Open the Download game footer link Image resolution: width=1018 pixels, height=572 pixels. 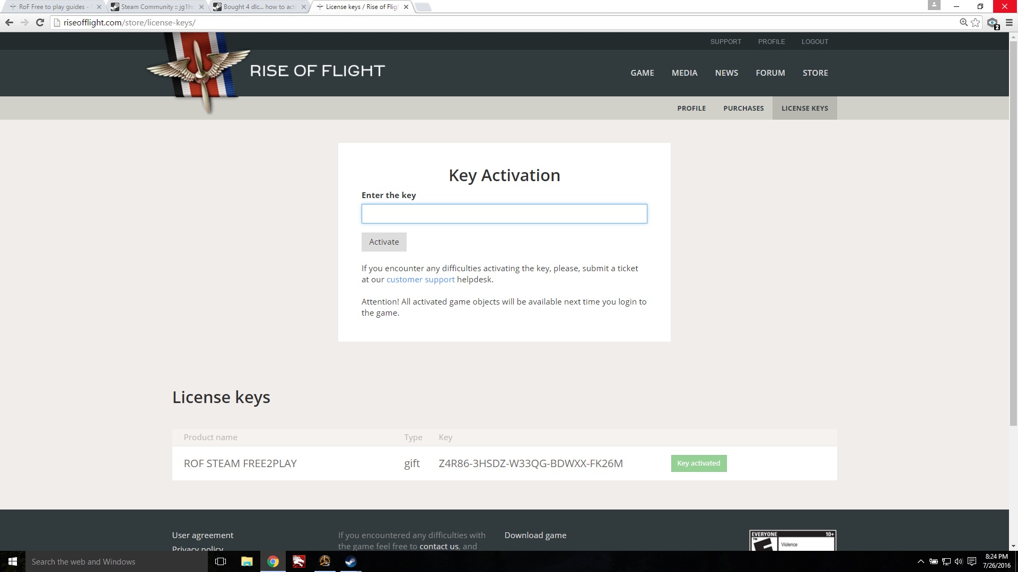[535, 535]
